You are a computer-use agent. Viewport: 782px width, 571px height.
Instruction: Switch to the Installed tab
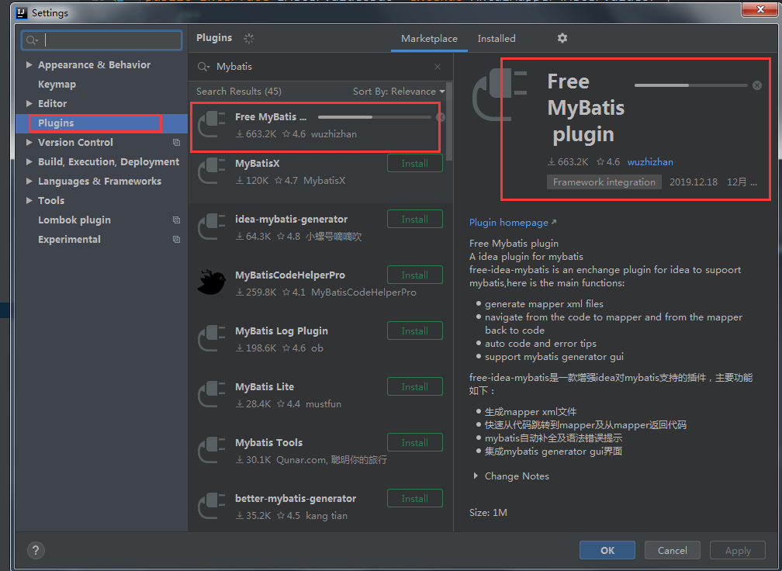pyautogui.click(x=497, y=38)
